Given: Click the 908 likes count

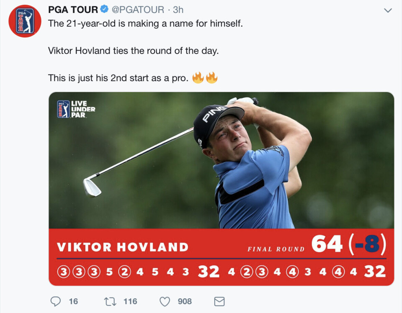Looking at the screenshot, I should coord(185,301).
